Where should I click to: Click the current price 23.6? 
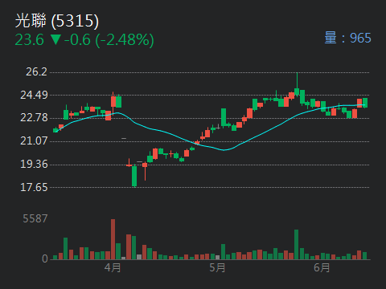30,40
